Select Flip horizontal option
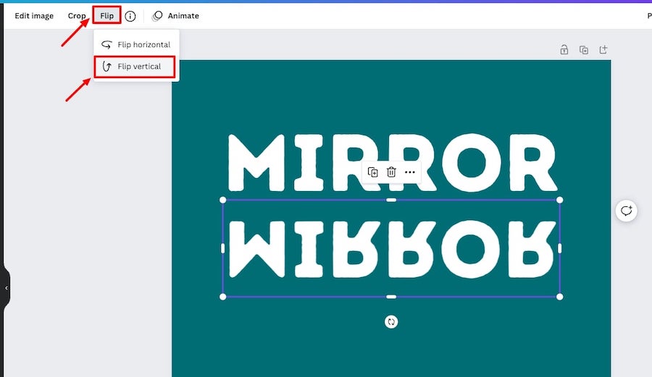The height and width of the screenshot is (377, 652). (136, 44)
